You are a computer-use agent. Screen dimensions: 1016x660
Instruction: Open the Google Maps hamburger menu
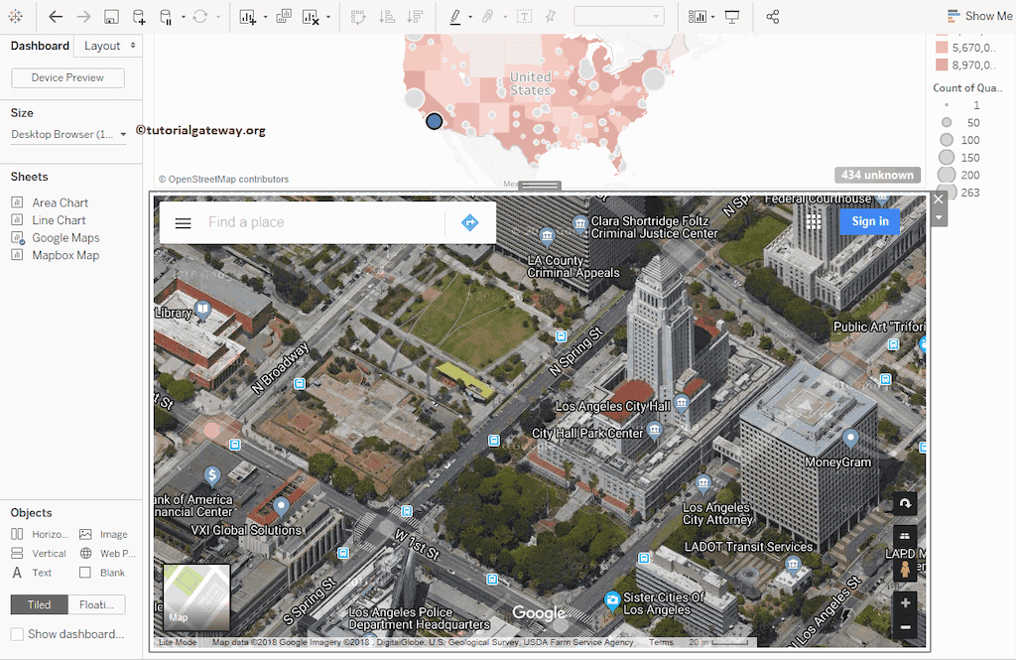point(183,221)
